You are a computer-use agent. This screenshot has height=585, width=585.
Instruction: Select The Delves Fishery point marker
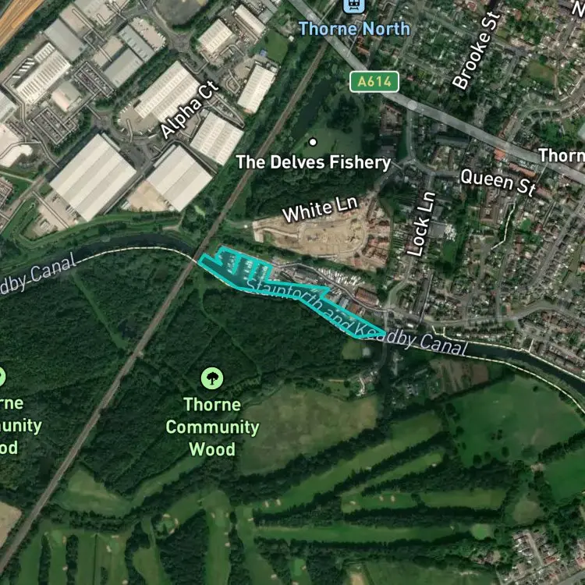(313, 142)
